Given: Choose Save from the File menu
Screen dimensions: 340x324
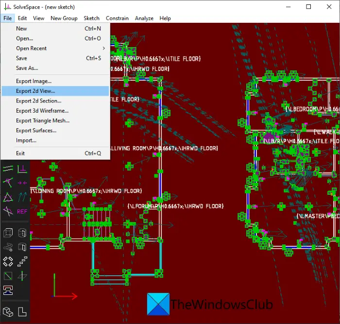Looking at the screenshot, I should (55, 58).
